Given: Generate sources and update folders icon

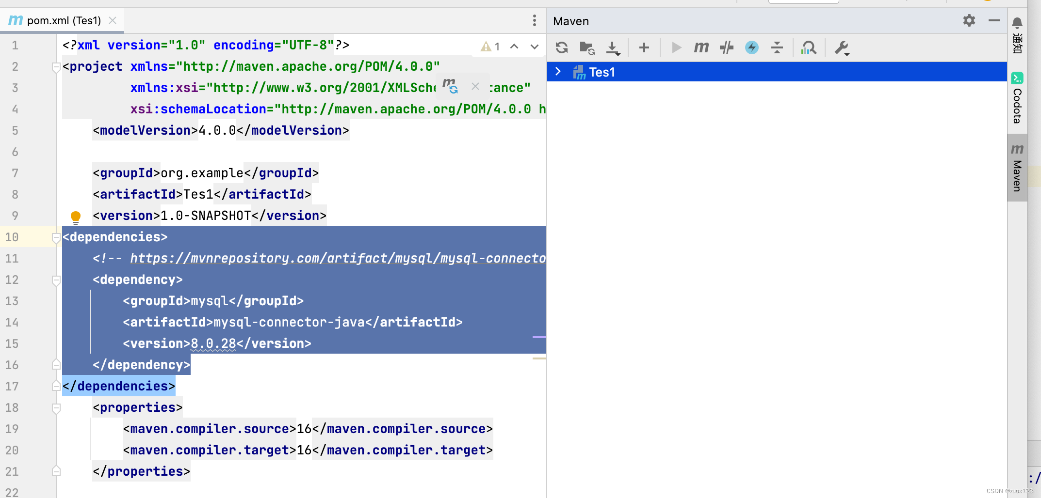Looking at the screenshot, I should tap(587, 47).
